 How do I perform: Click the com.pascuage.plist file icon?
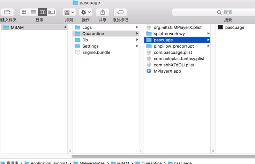pyautogui.click(x=149, y=52)
